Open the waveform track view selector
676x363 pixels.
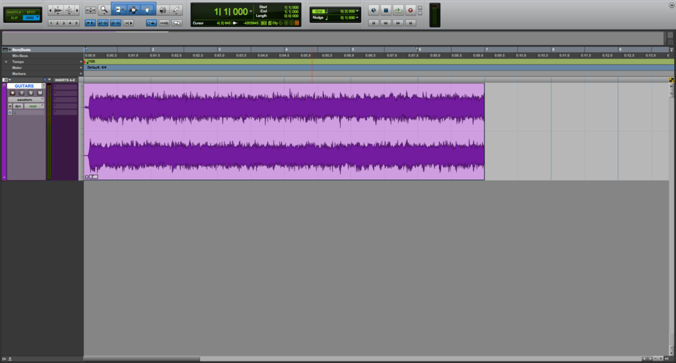coord(26,100)
